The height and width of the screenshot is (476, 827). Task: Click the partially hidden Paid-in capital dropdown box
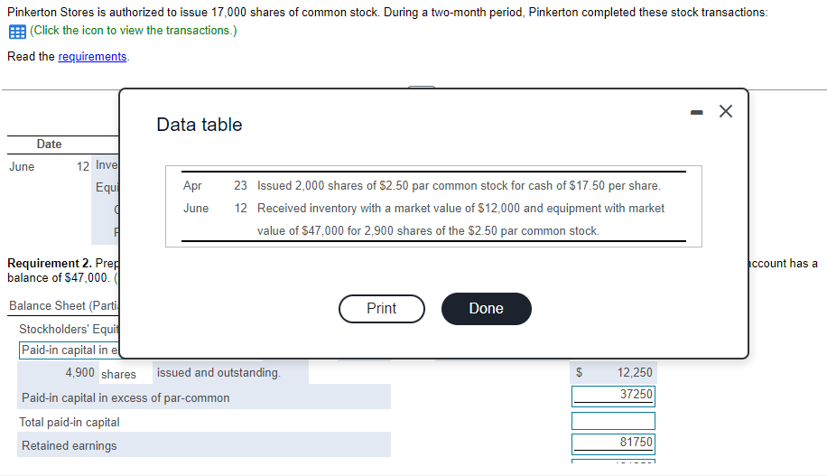coord(70,350)
